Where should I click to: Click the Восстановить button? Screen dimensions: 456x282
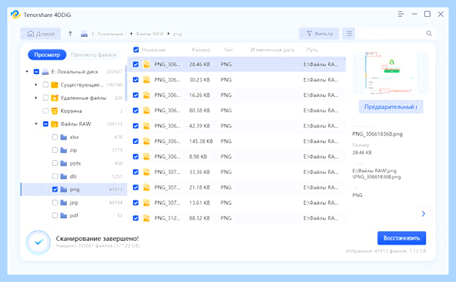point(402,238)
